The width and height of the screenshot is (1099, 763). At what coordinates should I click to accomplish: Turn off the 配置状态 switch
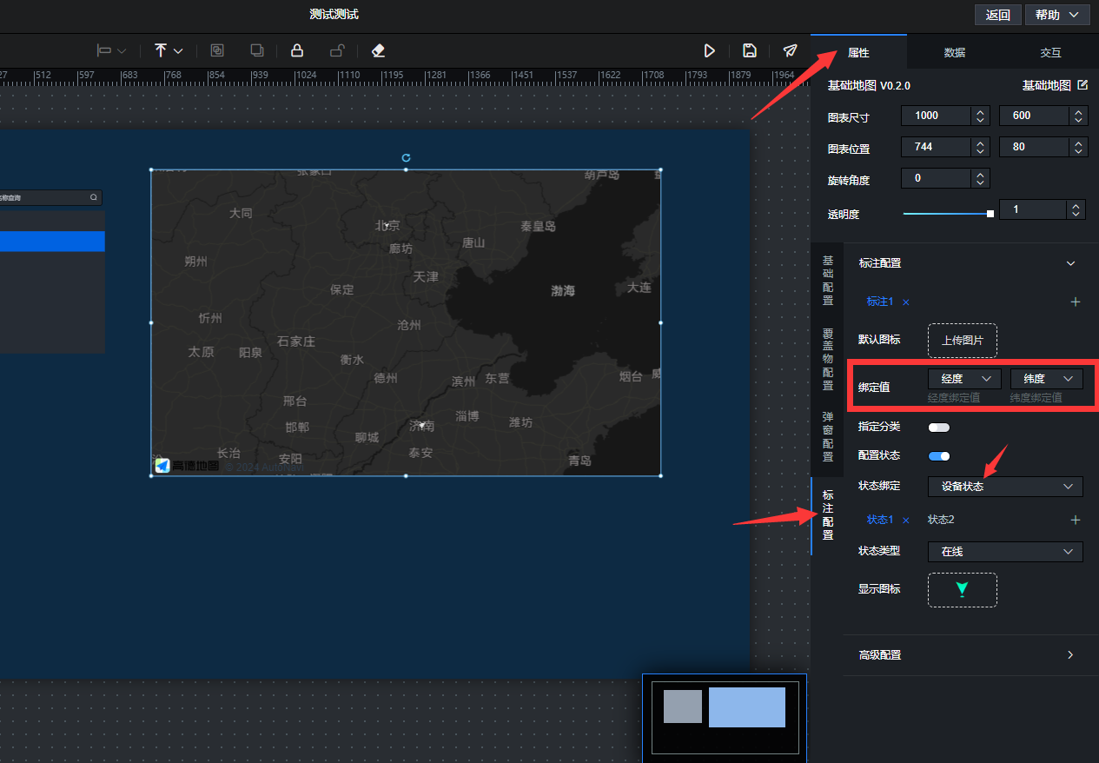[x=939, y=455]
